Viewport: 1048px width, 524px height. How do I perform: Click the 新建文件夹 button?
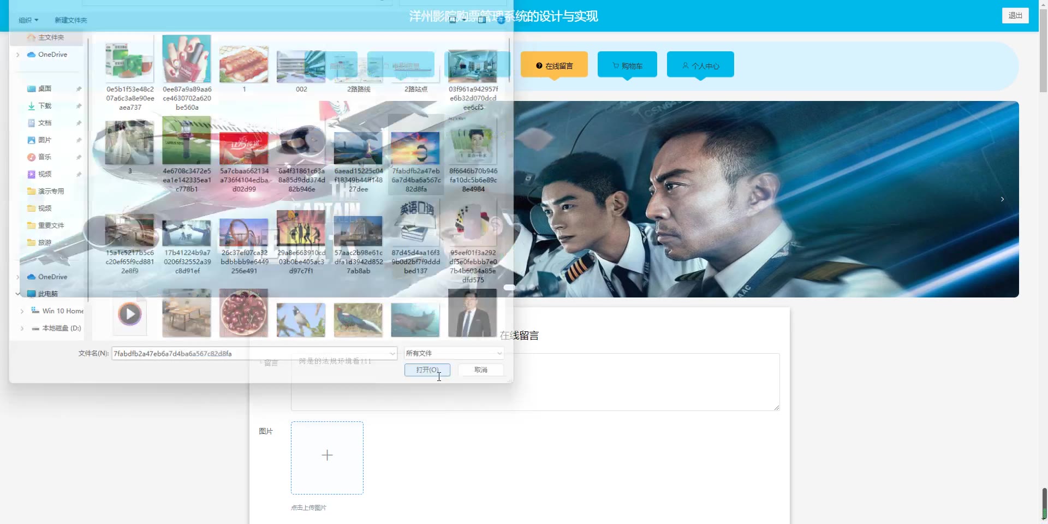pyautogui.click(x=70, y=20)
